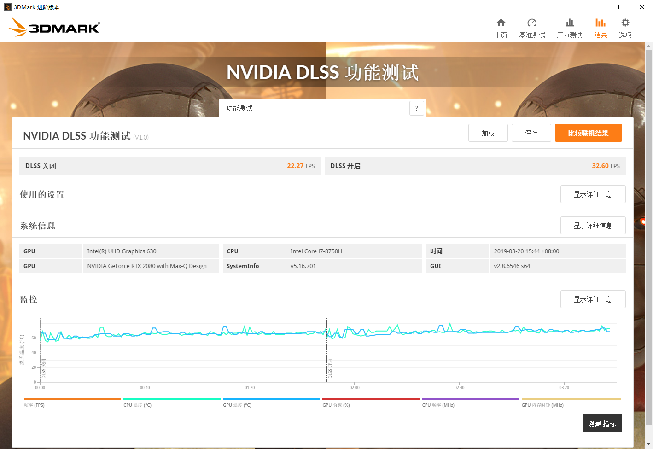
Task: Toggle the CPU 温度 (°C) green legend
Action: click(x=172, y=402)
